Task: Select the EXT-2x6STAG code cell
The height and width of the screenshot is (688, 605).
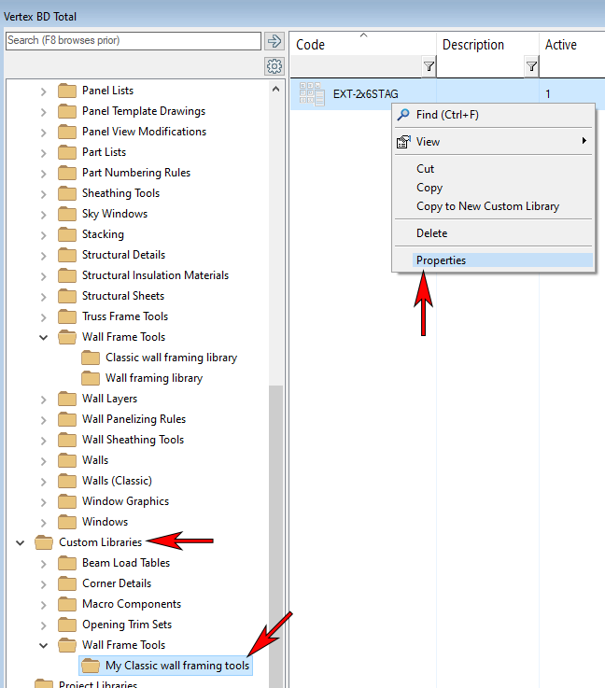Action: [x=365, y=94]
